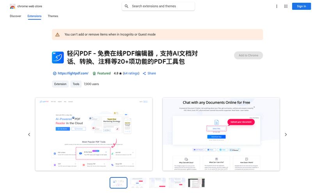Click the chrome web store title text
The image size is (312, 193).
[30, 6]
